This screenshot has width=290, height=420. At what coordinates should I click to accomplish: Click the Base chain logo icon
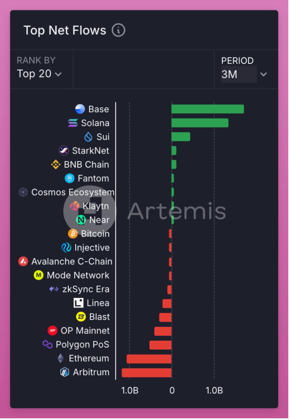tap(80, 109)
